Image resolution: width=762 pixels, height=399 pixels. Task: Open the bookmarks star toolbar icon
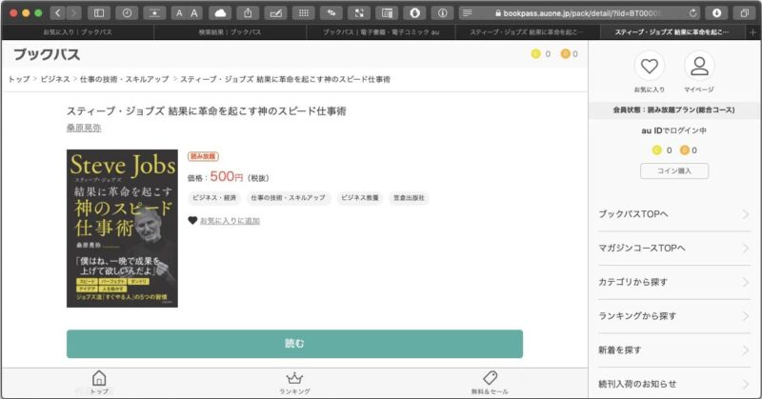pos(154,13)
